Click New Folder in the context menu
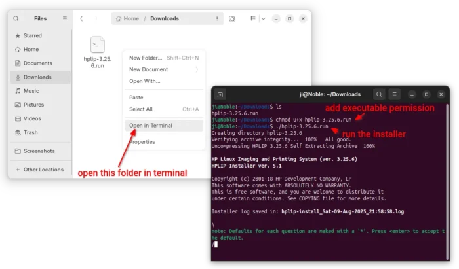This screenshot has height=269, width=459. 146,58
